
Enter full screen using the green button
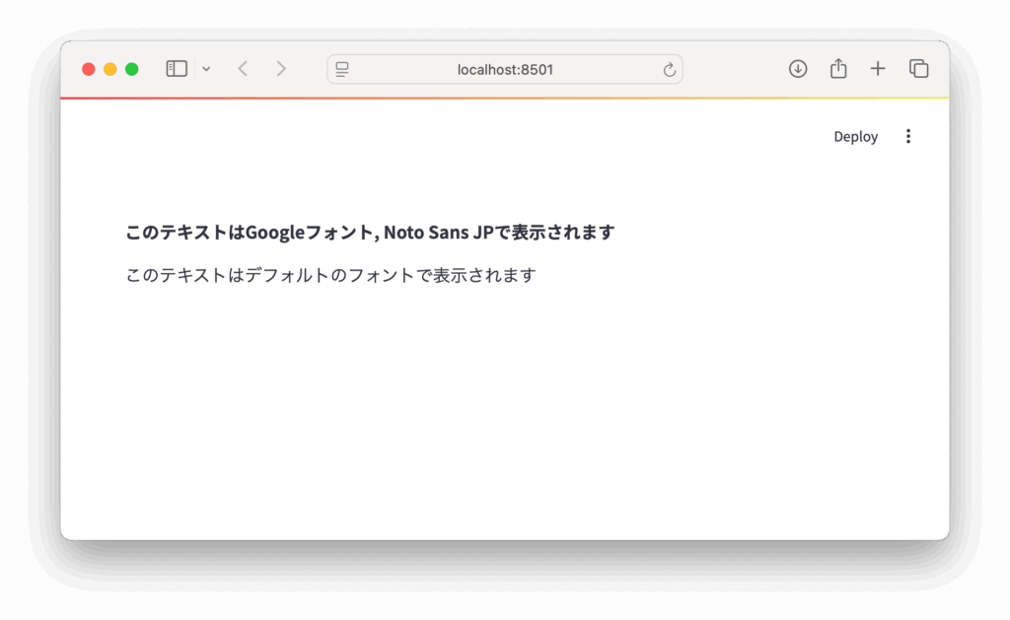(x=132, y=69)
